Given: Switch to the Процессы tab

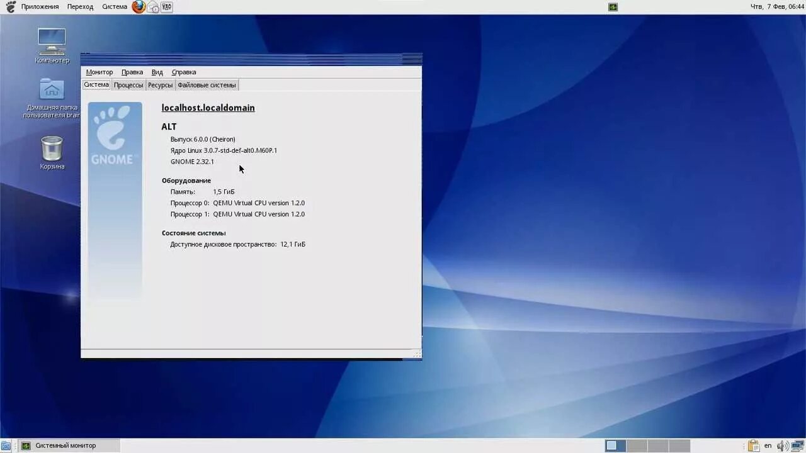Looking at the screenshot, I should pos(128,85).
